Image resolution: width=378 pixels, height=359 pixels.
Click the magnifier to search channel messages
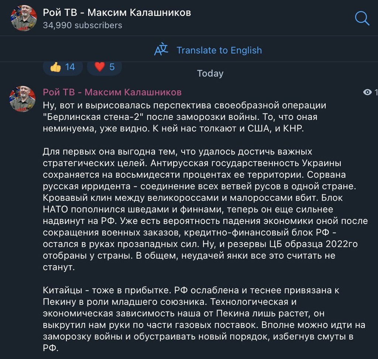362,18
